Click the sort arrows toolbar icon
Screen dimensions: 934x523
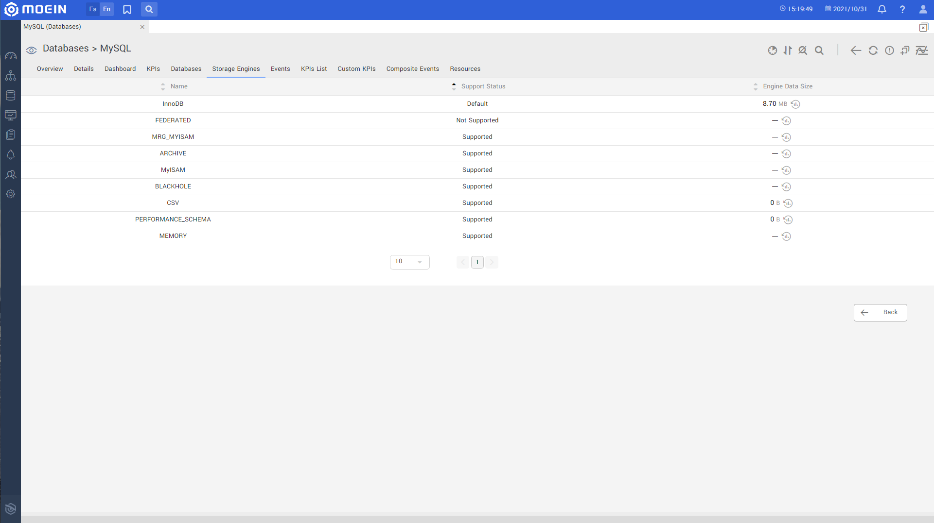[x=788, y=51]
